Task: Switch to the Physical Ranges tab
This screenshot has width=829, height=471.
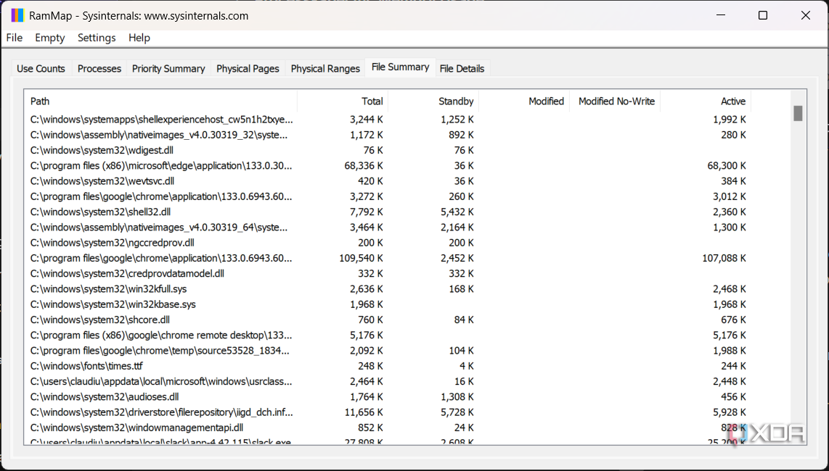Action: pos(325,69)
